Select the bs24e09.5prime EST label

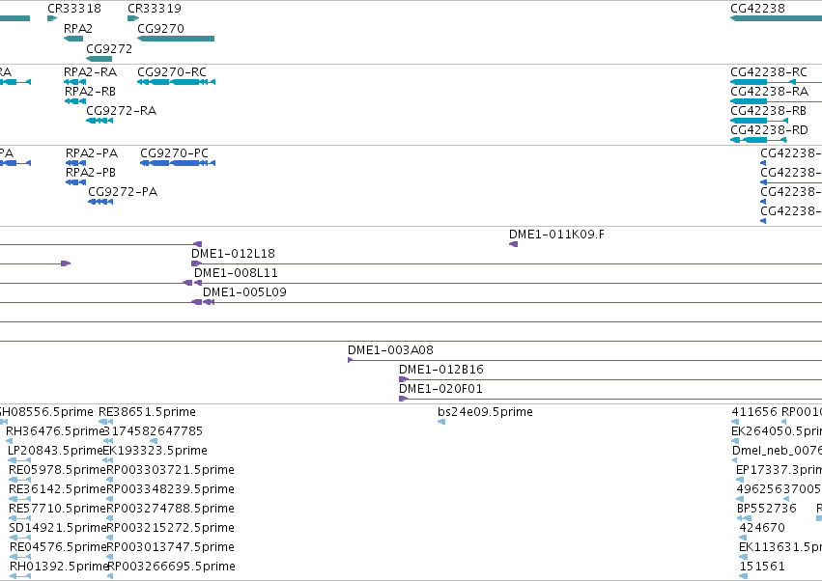(486, 412)
